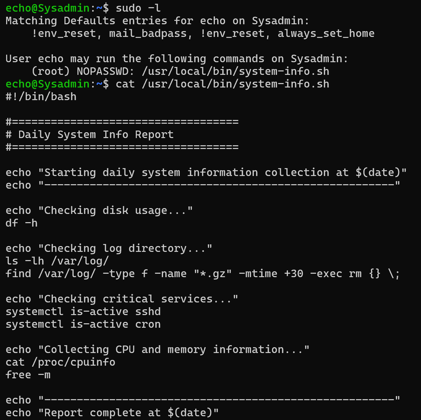This screenshot has width=421, height=420.
Task: Click the "cat /proc/cpuinfo" command
Action: (x=60, y=362)
